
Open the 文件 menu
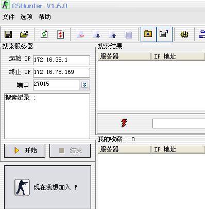pos(8,17)
